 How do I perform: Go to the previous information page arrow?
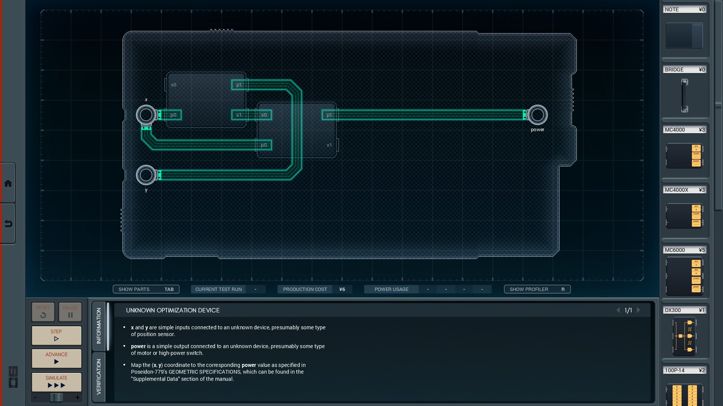click(618, 310)
